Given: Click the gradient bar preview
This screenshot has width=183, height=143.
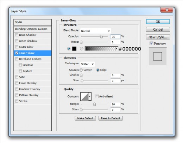Looking at the screenshot, I should click(100, 49).
